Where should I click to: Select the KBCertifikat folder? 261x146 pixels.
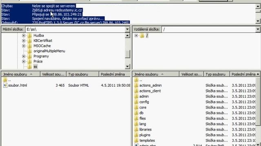tap(43, 41)
